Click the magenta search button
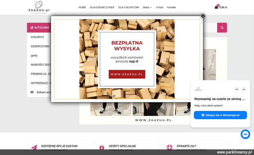 pyautogui.click(x=222, y=28)
